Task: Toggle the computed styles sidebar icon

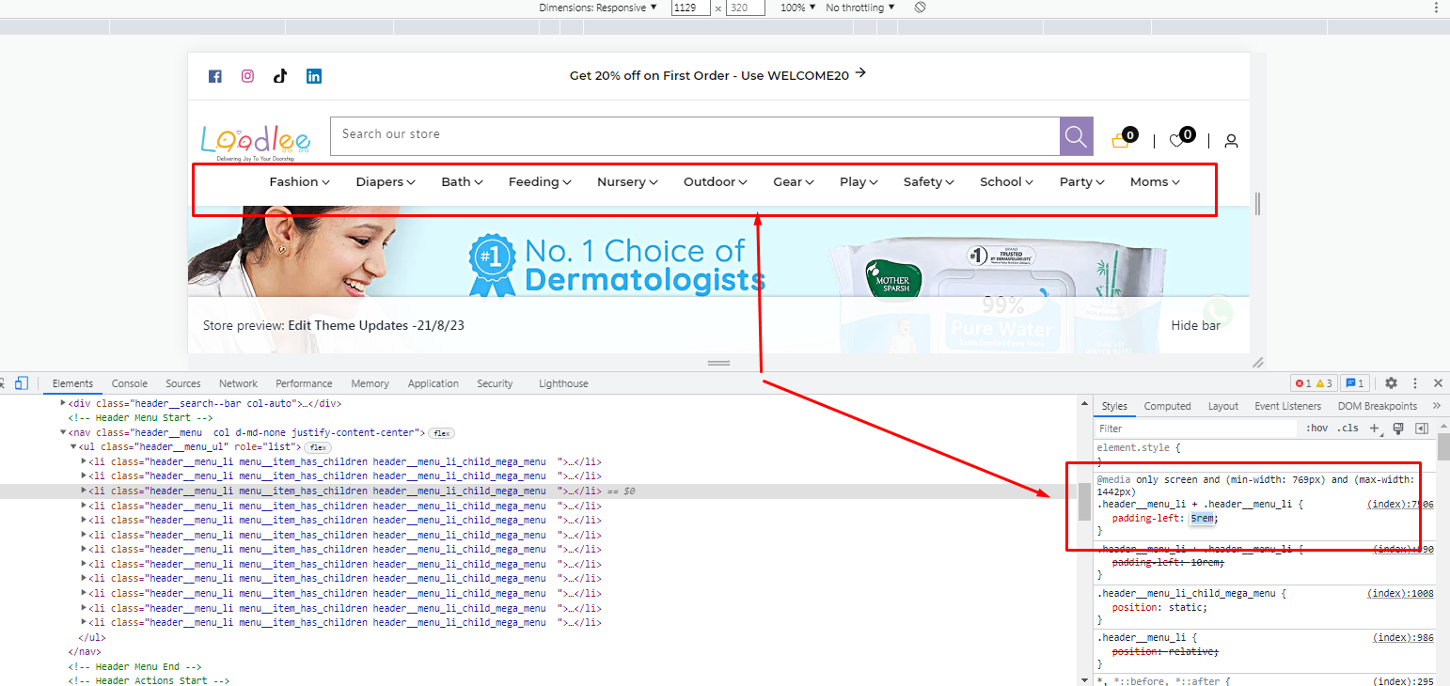Action: coord(1422,429)
